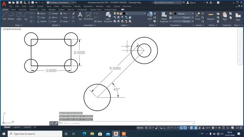Screen dimensions: 244x137
Task: Click the Scale tool
Action: (x=53, y=21)
